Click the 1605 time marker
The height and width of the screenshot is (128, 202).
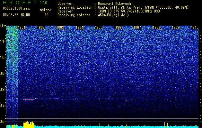[x=99, y=28]
